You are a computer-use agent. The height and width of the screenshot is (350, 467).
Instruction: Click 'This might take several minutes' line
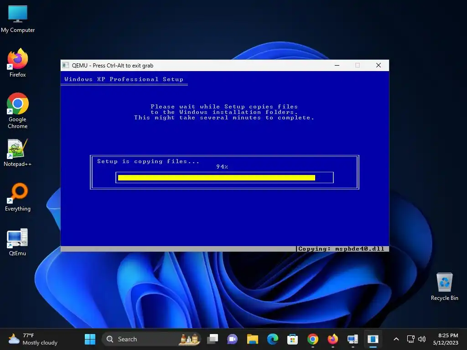[x=224, y=118]
